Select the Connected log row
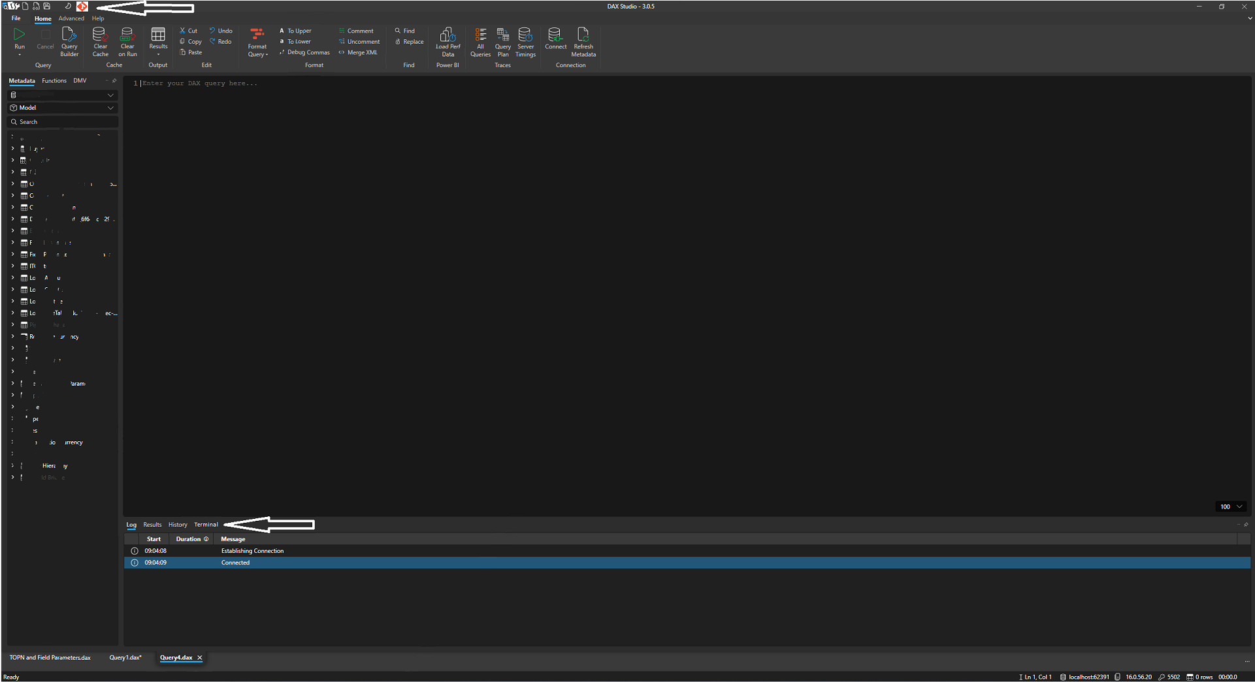Screen dimensions: 1255x682 pos(687,563)
